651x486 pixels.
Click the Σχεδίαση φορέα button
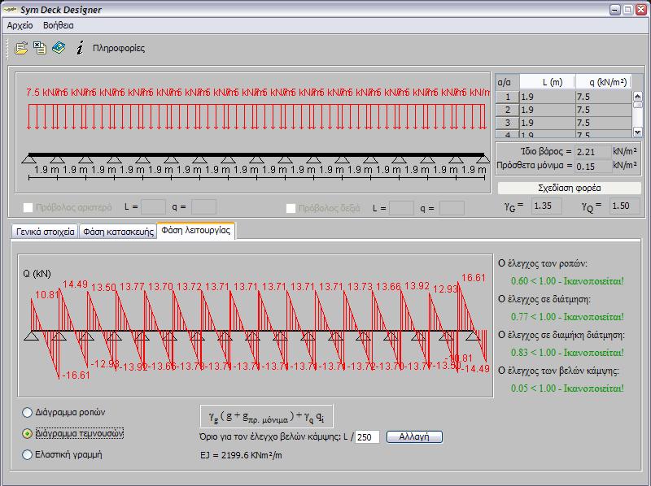click(x=569, y=189)
